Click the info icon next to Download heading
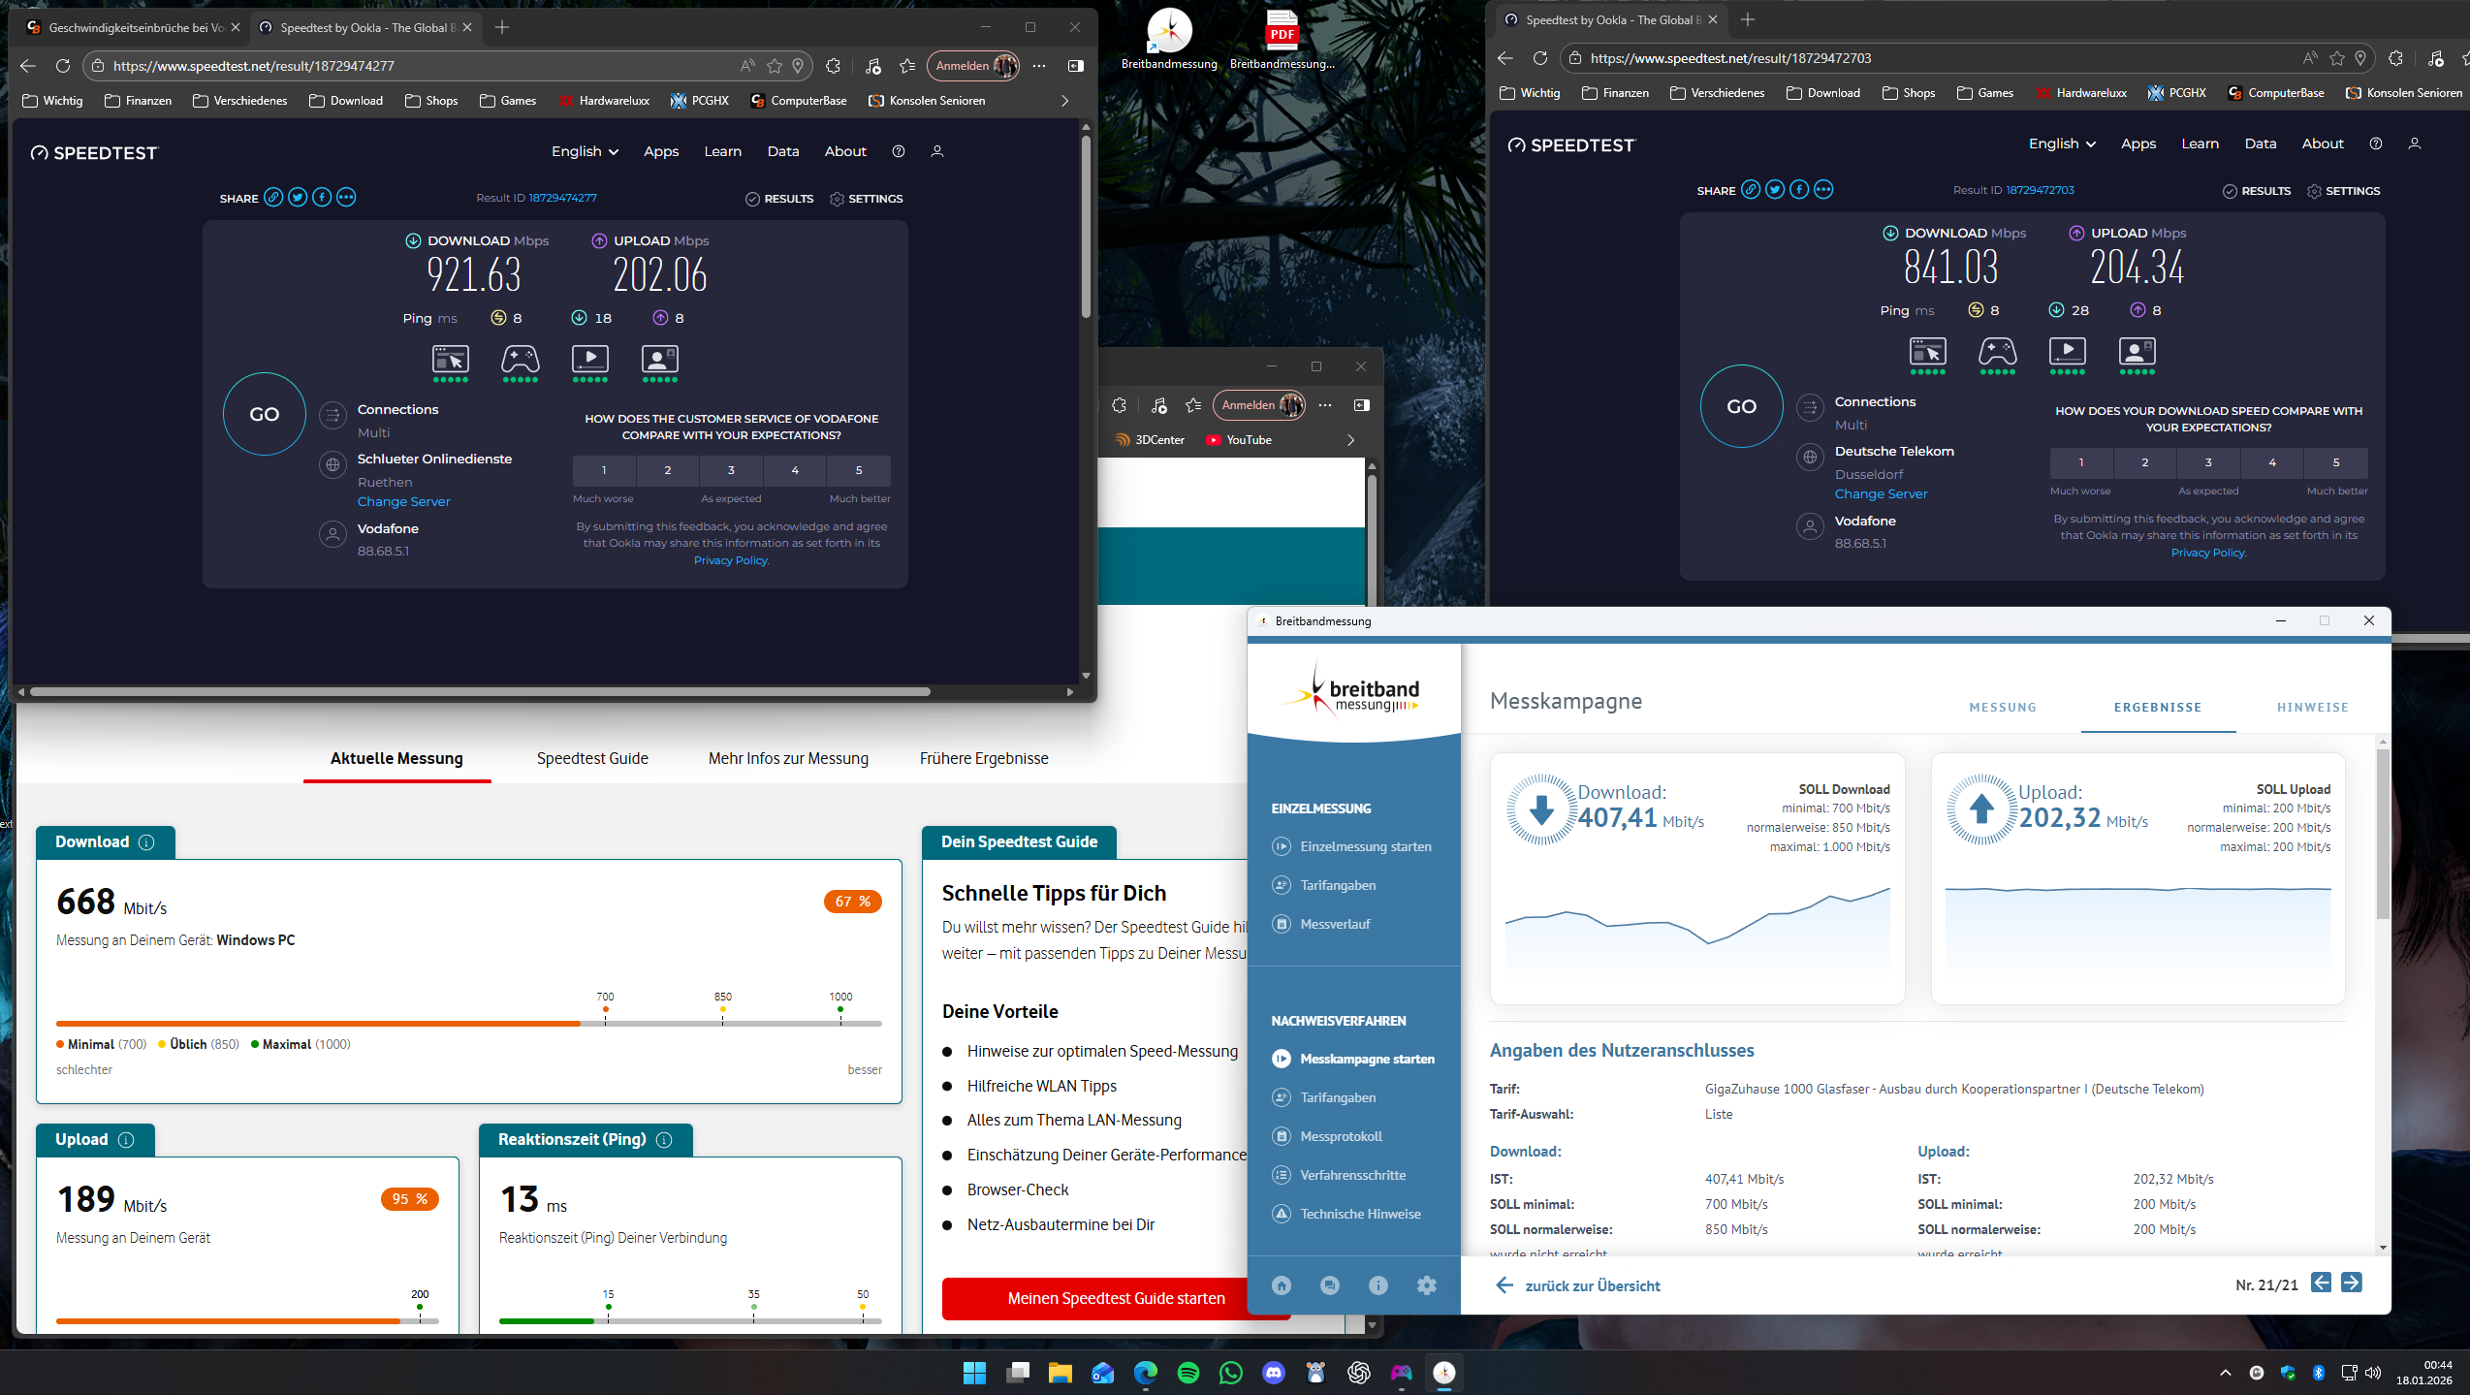This screenshot has width=2470, height=1395. 146,842
